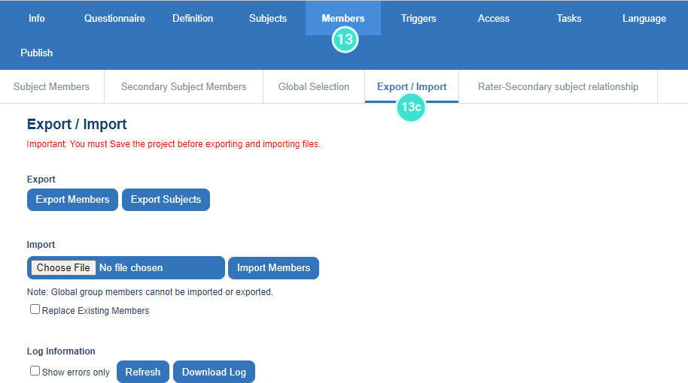Viewport: 688px width, 383px height.
Task: Open the Triggers tab
Action: [419, 18]
